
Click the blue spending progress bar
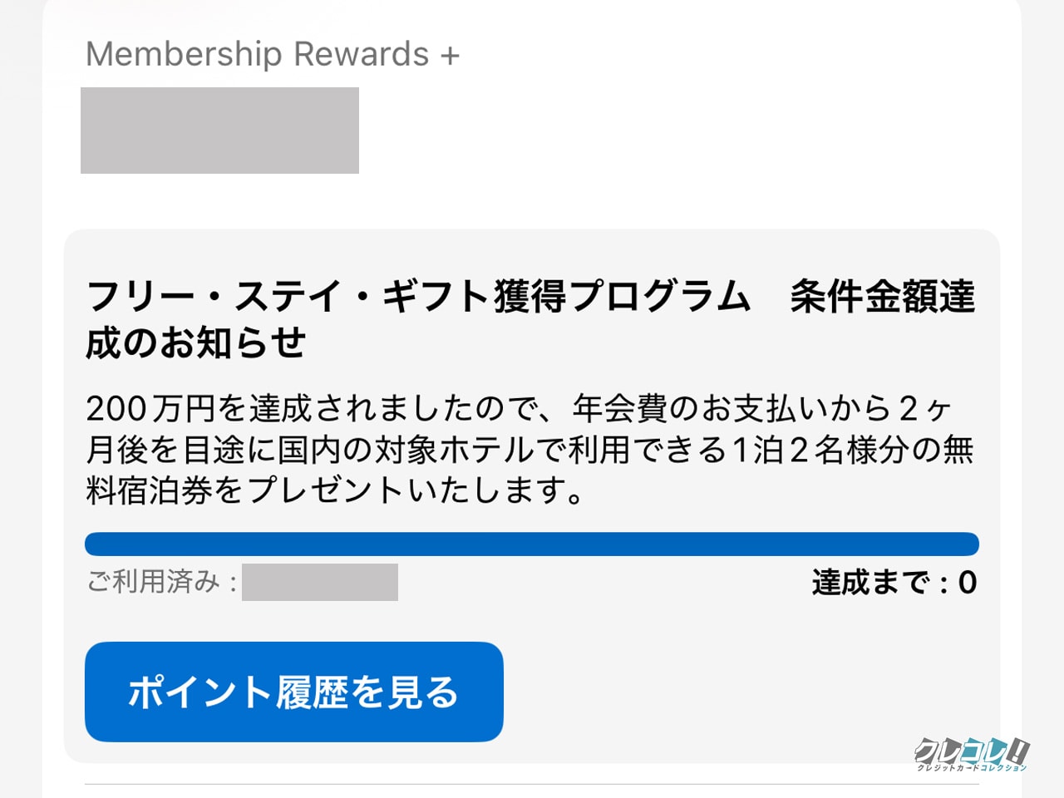(x=531, y=544)
